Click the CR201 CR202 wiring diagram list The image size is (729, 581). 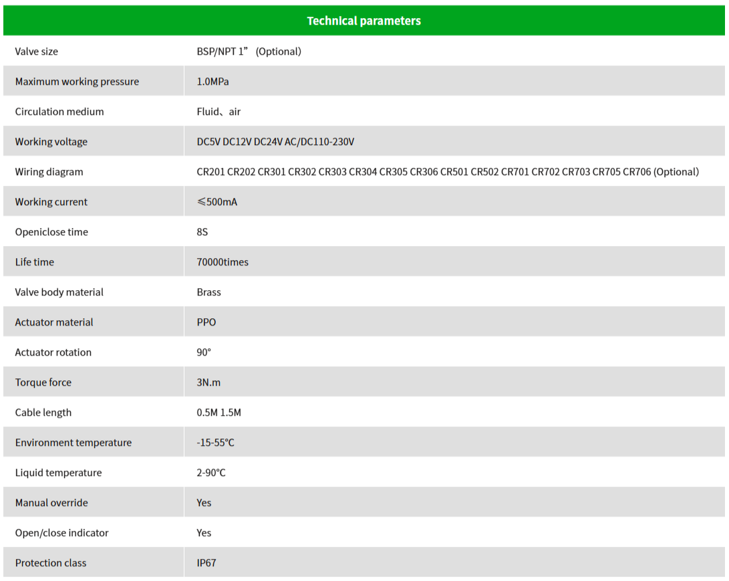click(448, 172)
